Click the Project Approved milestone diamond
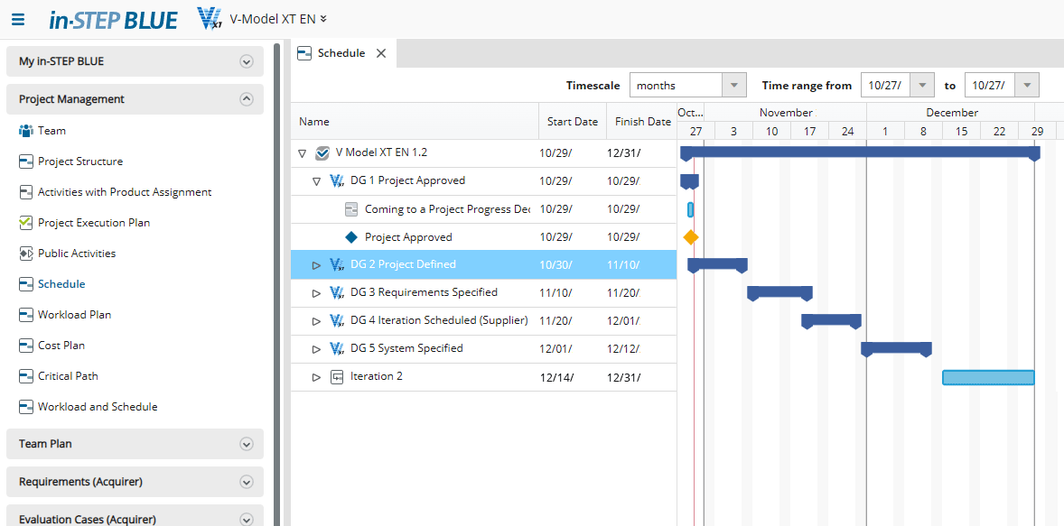The height and width of the screenshot is (526, 1064). click(691, 236)
